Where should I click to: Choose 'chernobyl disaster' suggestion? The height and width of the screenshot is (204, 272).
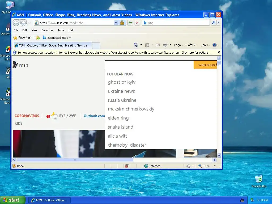pyautogui.click(x=127, y=145)
